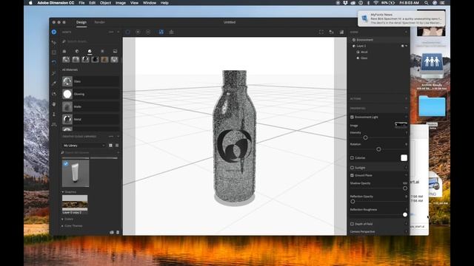The width and height of the screenshot is (474, 266).
Task: Click the first circular icon in canvas toolbar
Action: (128, 32)
